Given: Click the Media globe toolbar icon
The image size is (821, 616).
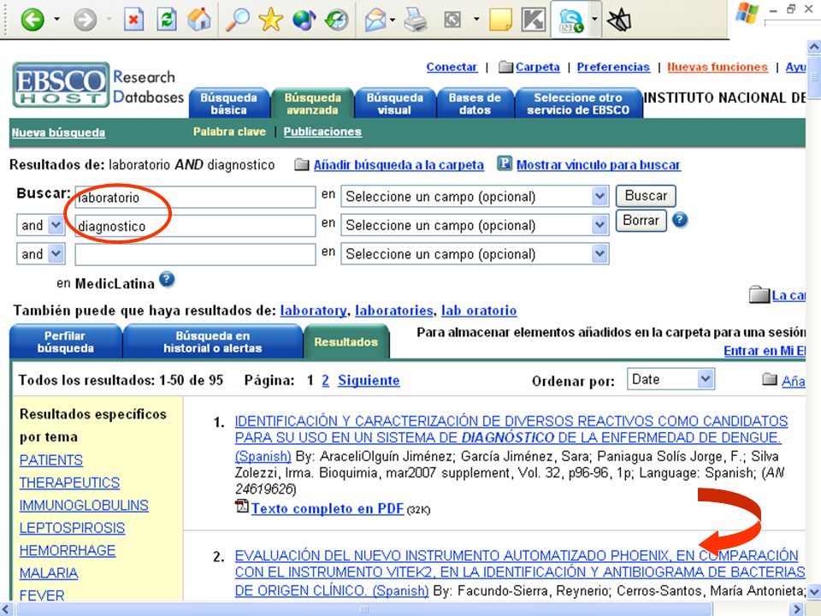Looking at the screenshot, I should tap(304, 20).
